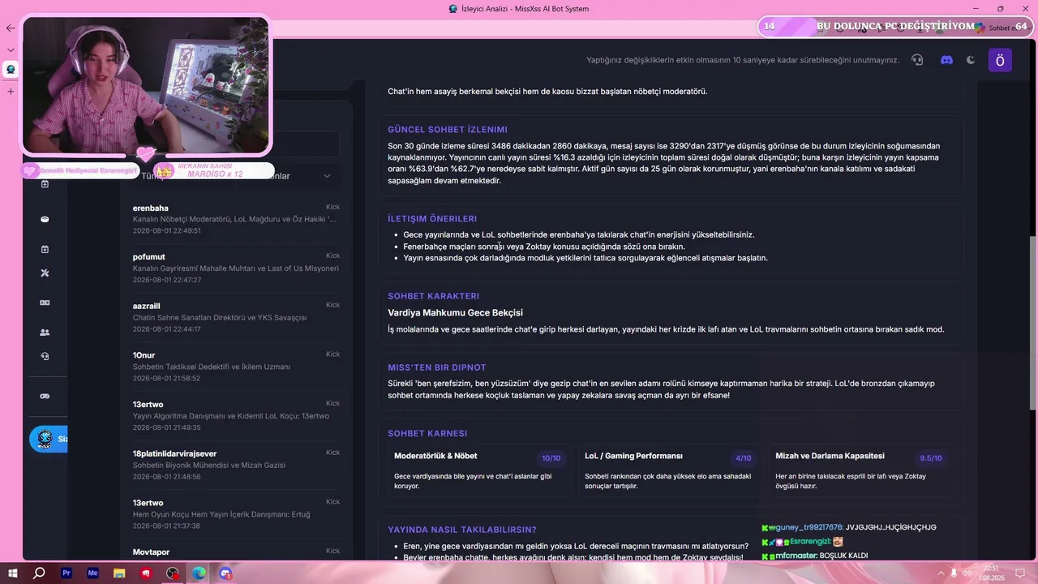Open the purple Ö profile avatar
This screenshot has width=1038, height=584.
point(1000,60)
